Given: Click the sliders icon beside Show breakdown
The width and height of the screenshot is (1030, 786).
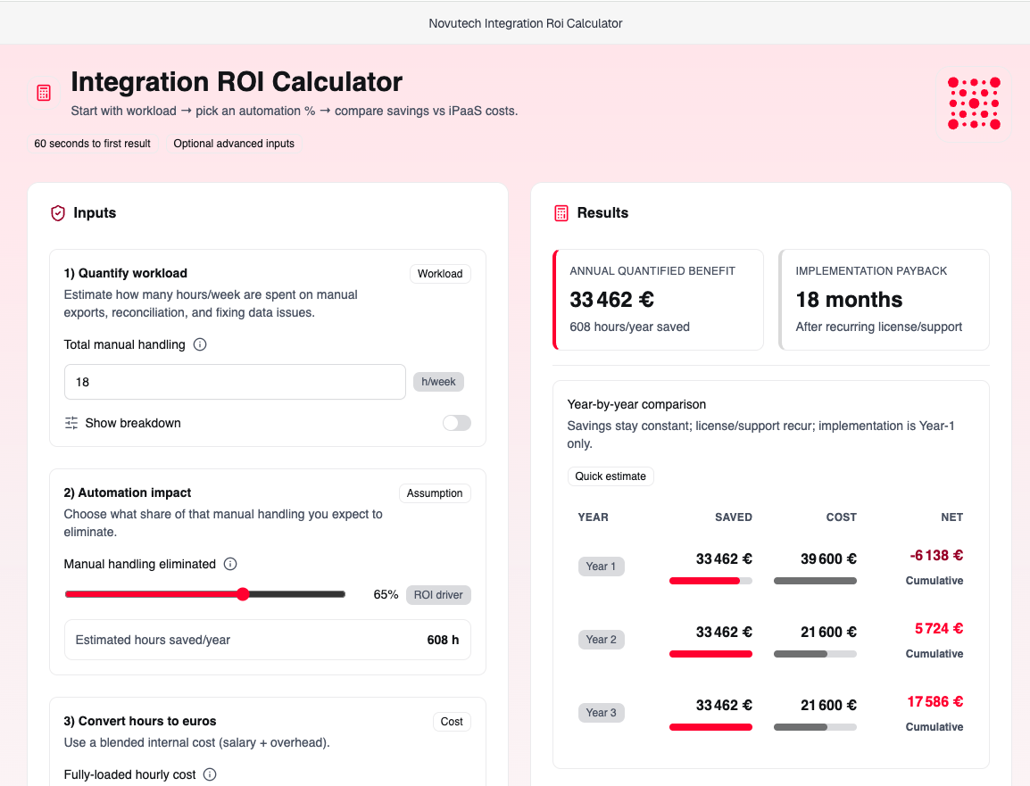Looking at the screenshot, I should (71, 423).
